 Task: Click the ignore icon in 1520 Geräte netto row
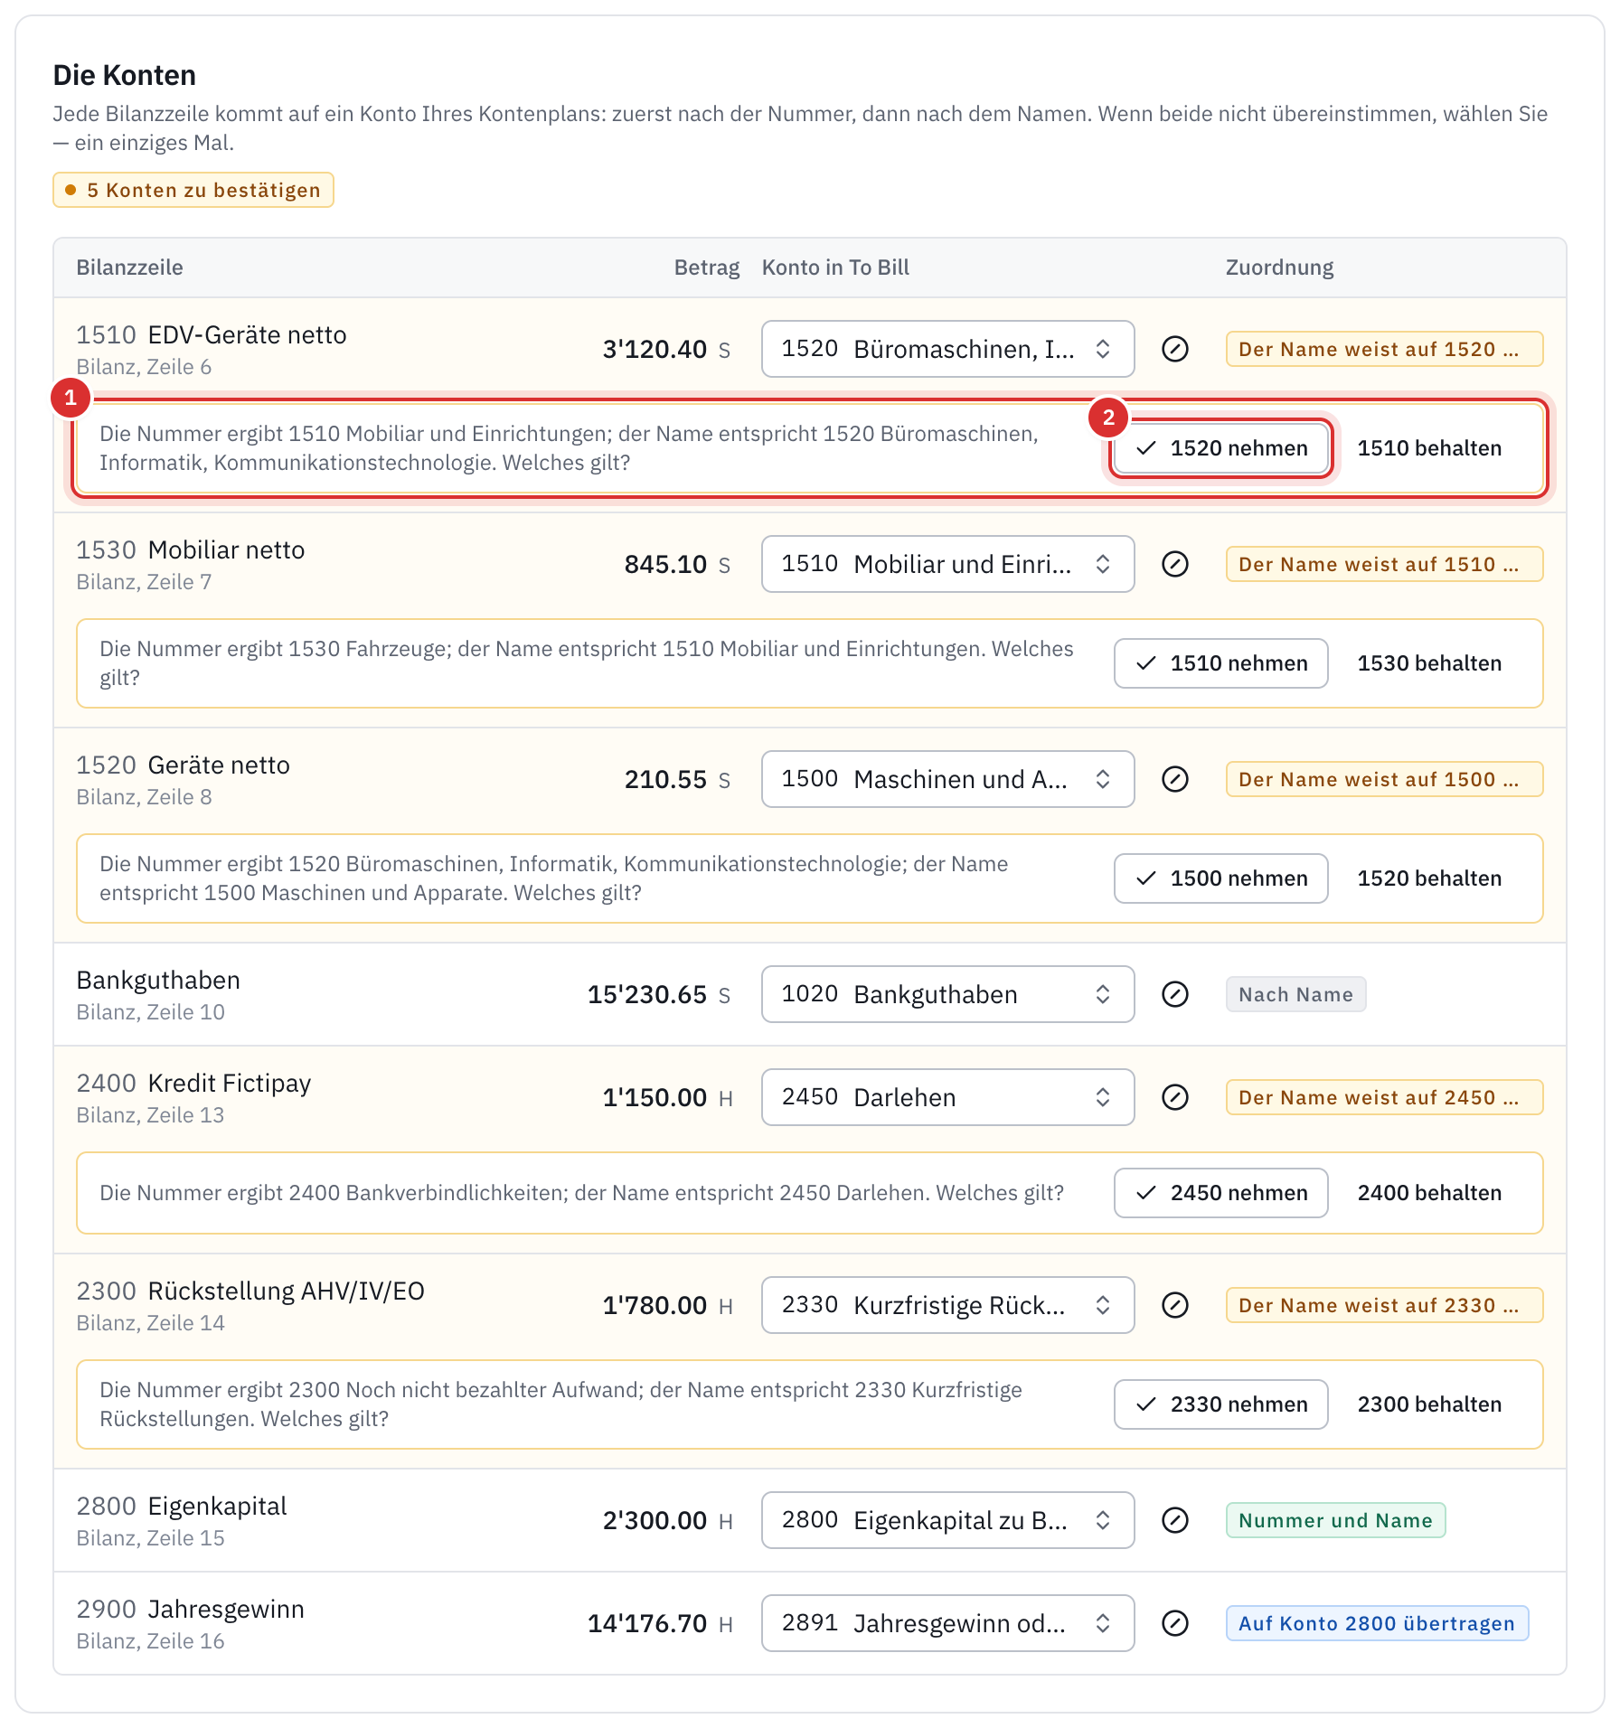click(x=1174, y=779)
